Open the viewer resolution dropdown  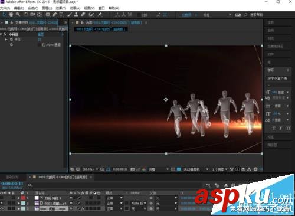click(159, 169)
